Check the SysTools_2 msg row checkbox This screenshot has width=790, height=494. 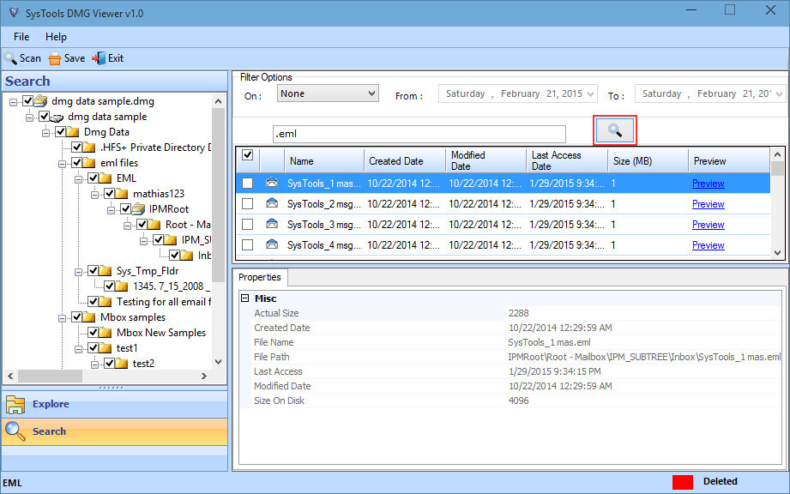point(247,204)
